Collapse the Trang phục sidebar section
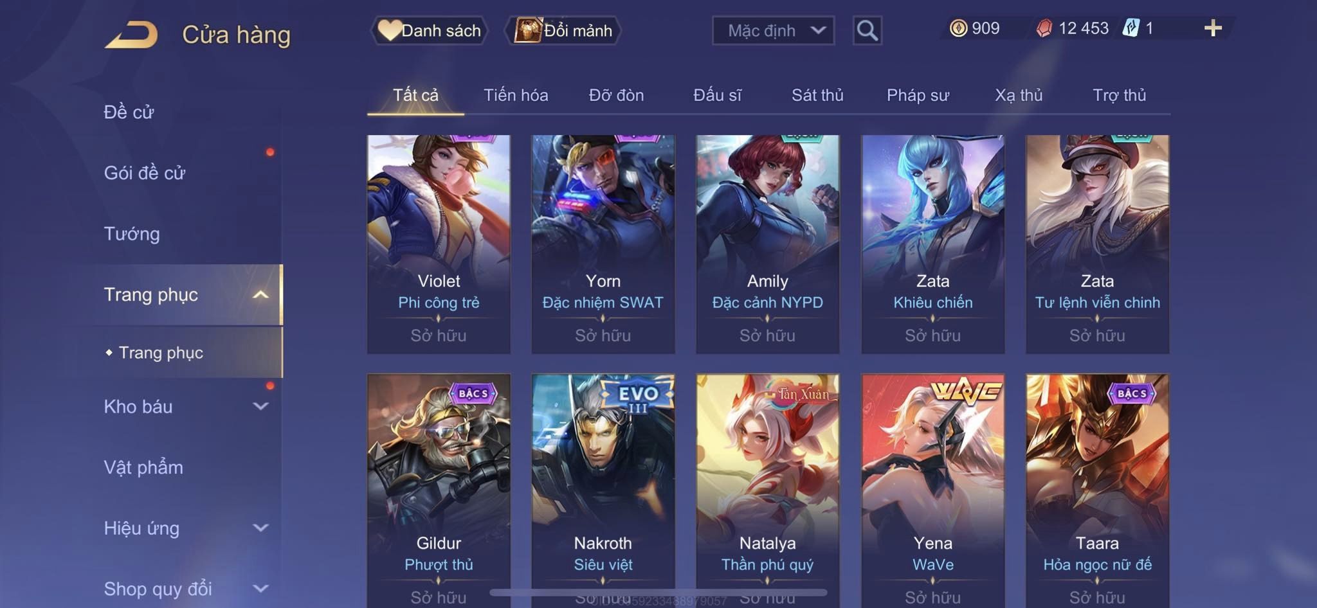 tap(260, 294)
